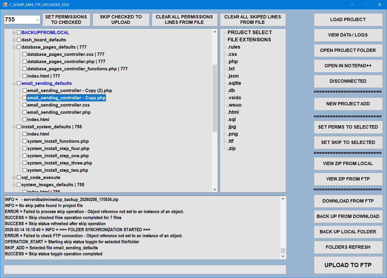
Task: Click the Upload To FTP button
Action: click(x=348, y=265)
